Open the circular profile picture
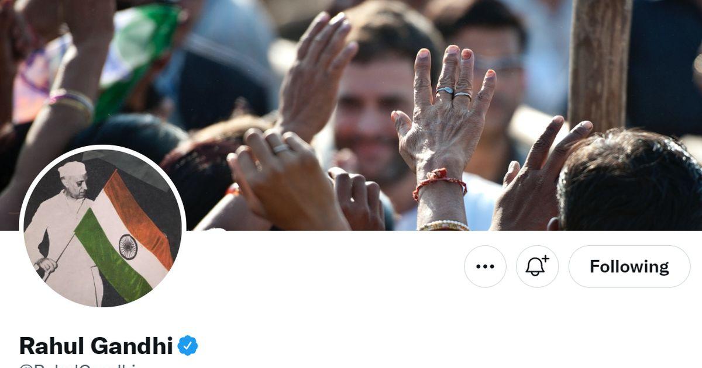Viewport: 702px width, 368px height. click(x=102, y=227)
